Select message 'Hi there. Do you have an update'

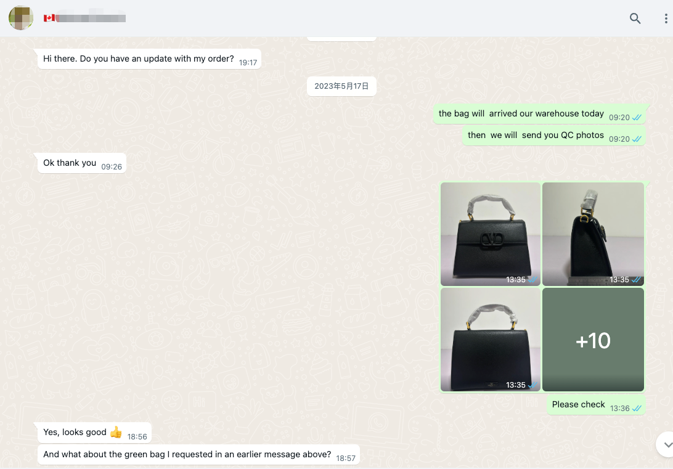[149, 59]
